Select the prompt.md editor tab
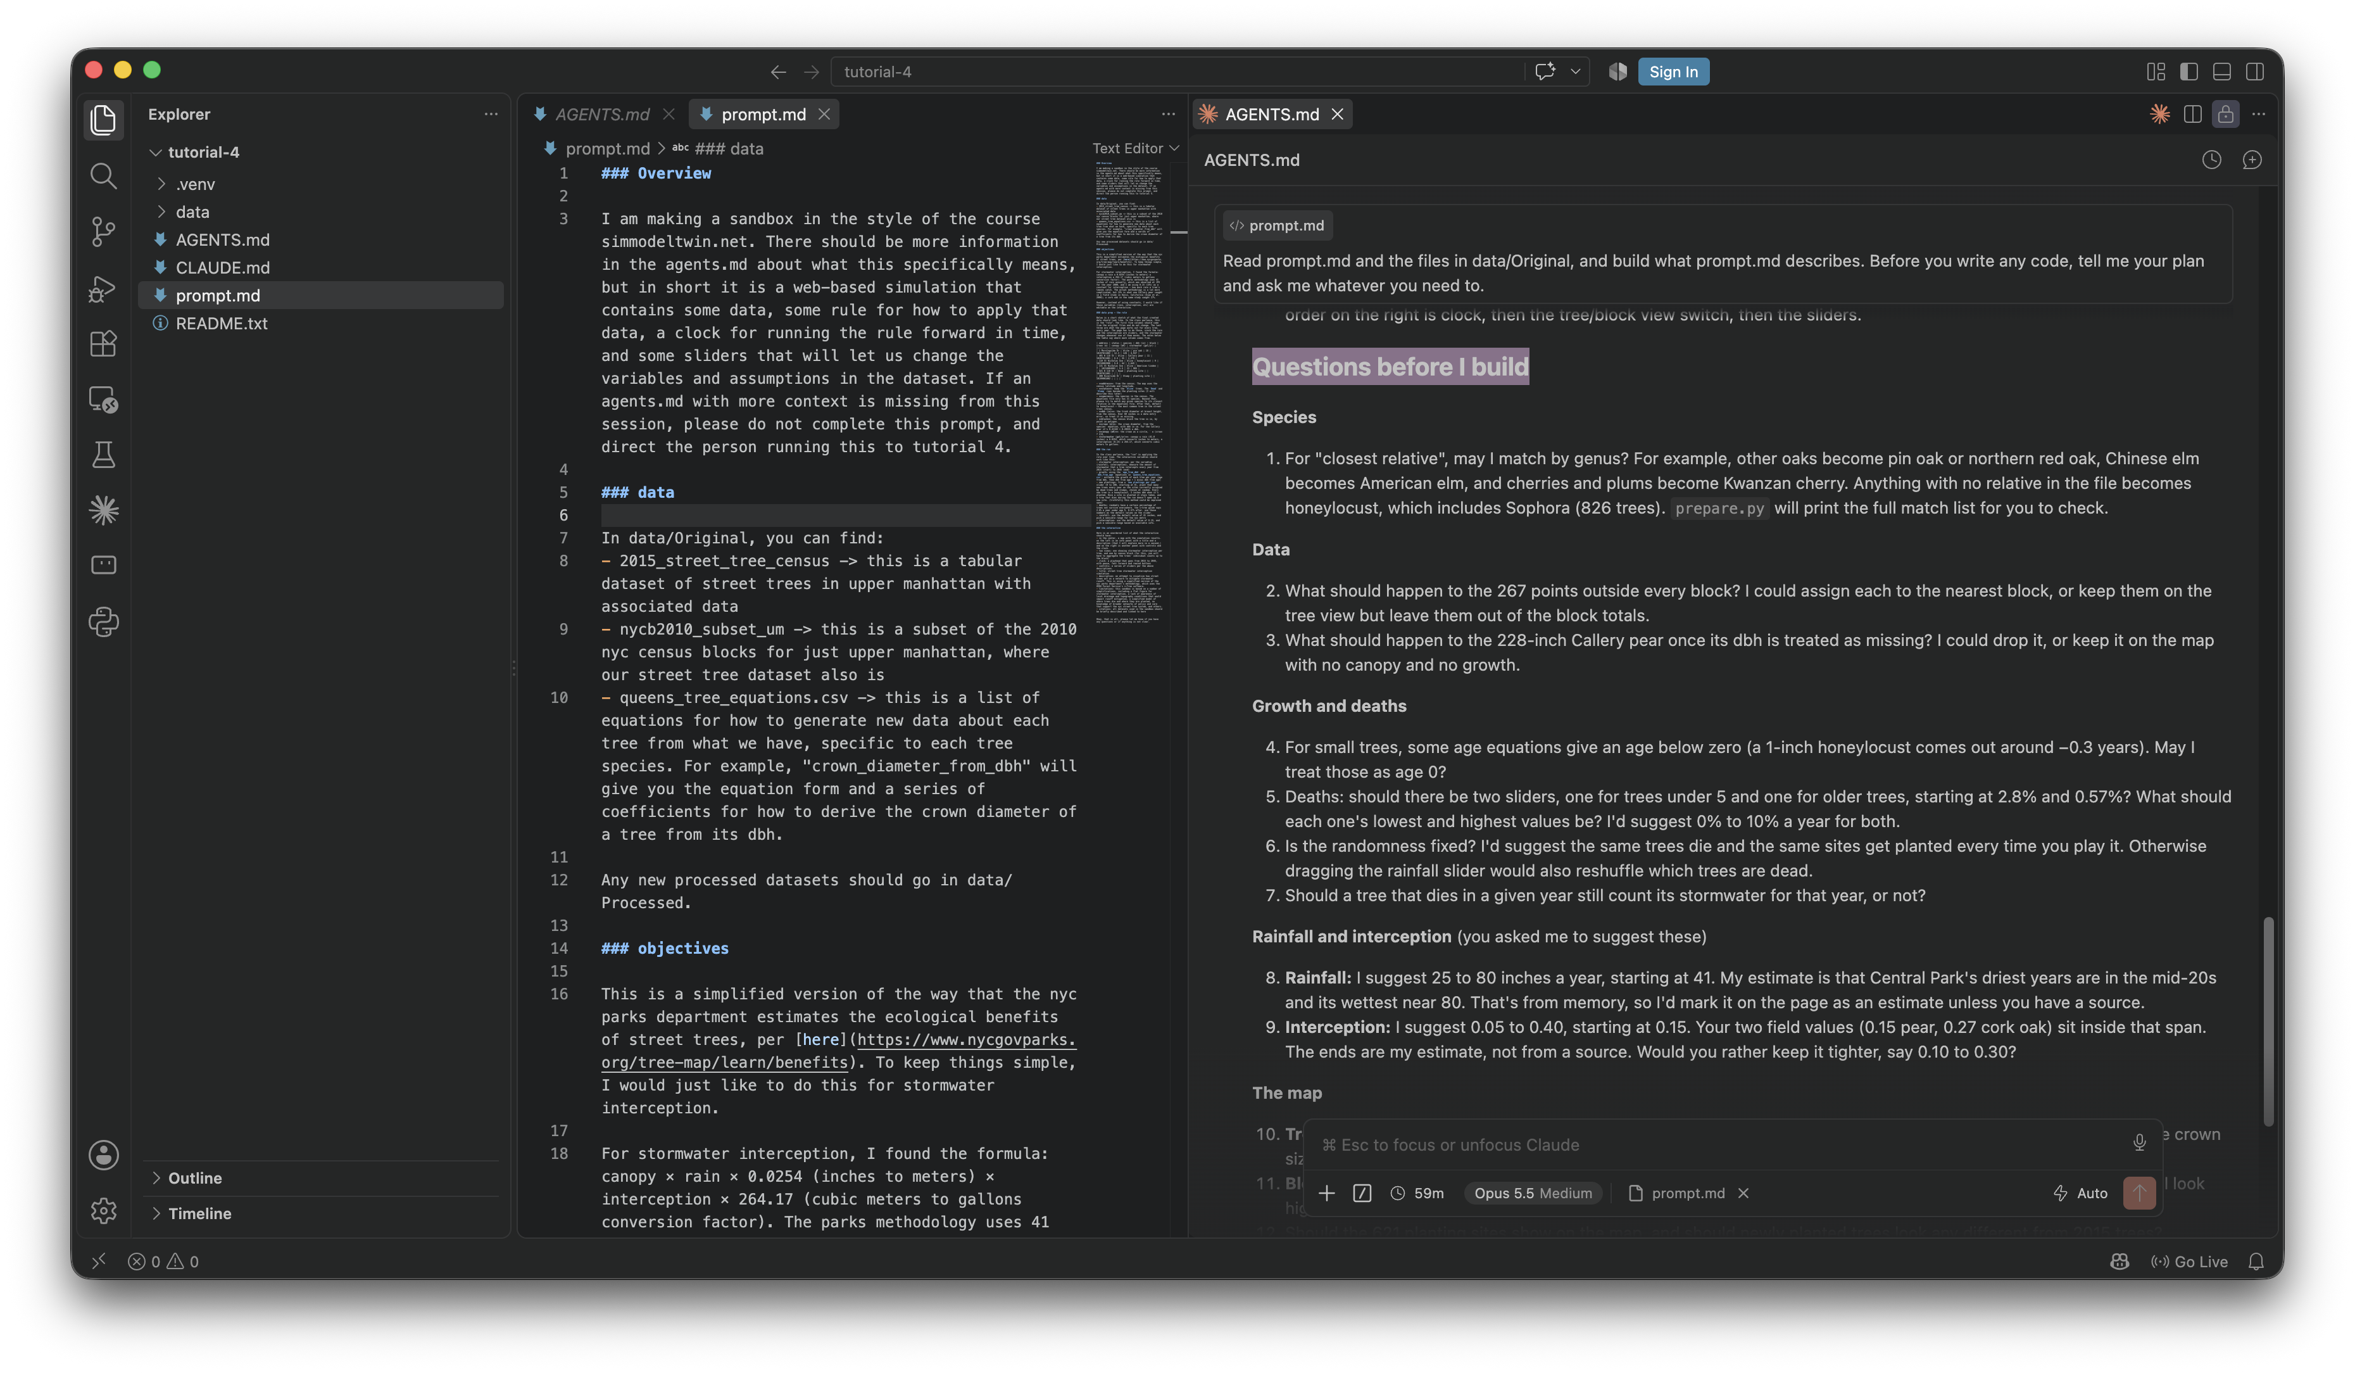2355x1373 pixels. (x=763, y=114)
